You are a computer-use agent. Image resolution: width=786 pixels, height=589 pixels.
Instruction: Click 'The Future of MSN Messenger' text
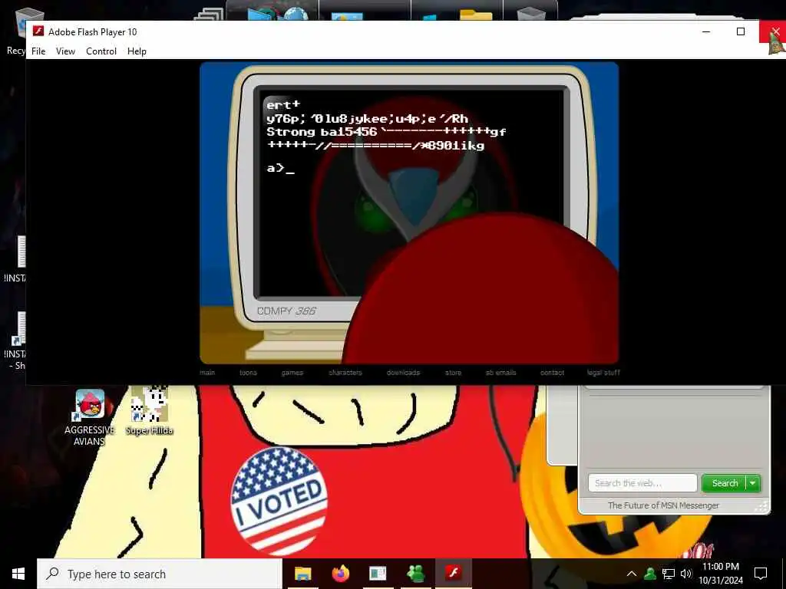pos(663,505)
